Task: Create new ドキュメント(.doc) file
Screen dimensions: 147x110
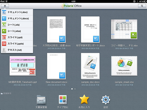Action: click(x=17, y=12)
